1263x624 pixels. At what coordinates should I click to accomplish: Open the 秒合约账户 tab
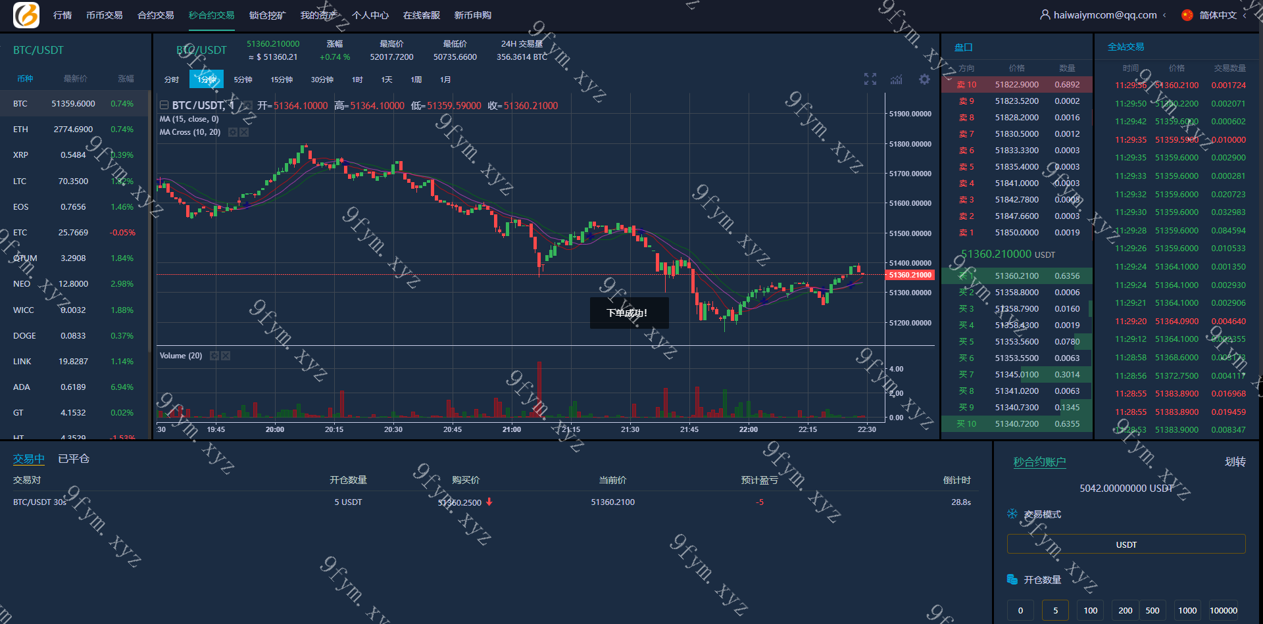click(x=1039, y=462)
